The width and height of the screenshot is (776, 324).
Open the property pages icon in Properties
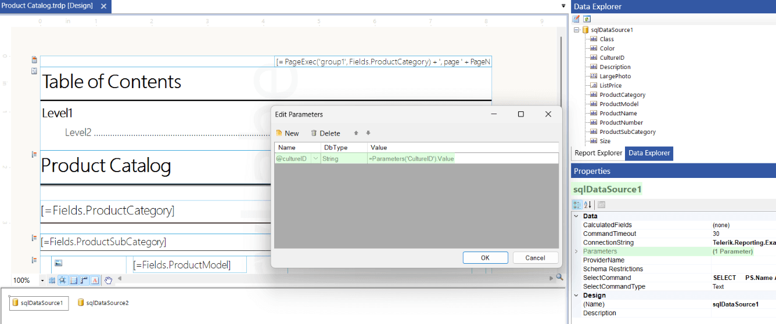coord(601,205)
